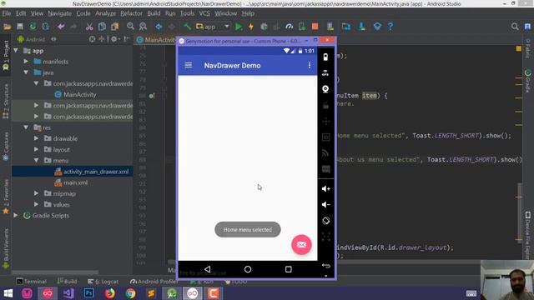The image size is (534, 300).
Task: Collapse the menu folder
Action: (x=36, y=160)
